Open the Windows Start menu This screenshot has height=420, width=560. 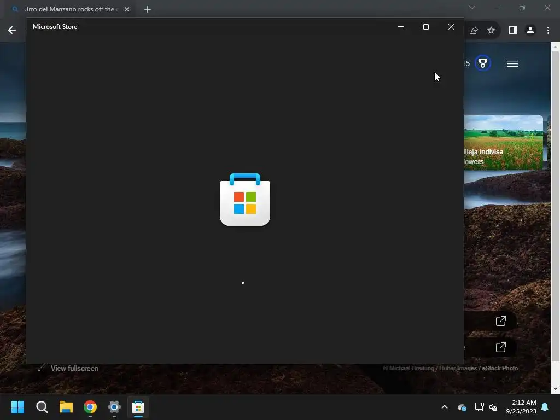(17, 407)
